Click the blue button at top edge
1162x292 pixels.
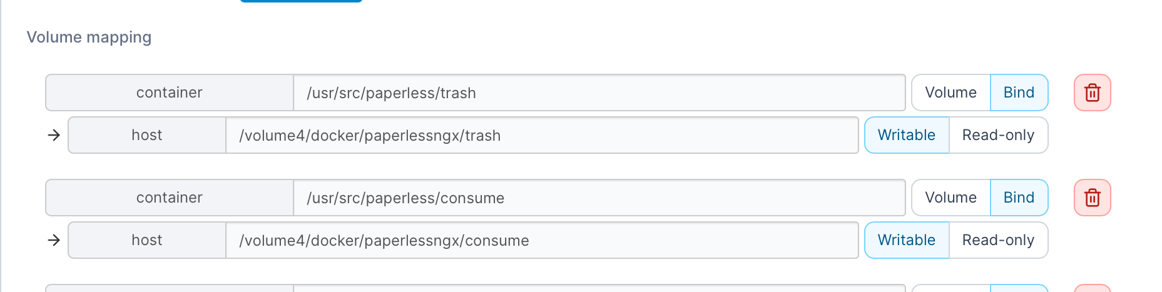pyautogui.click(x=301, y=1)
